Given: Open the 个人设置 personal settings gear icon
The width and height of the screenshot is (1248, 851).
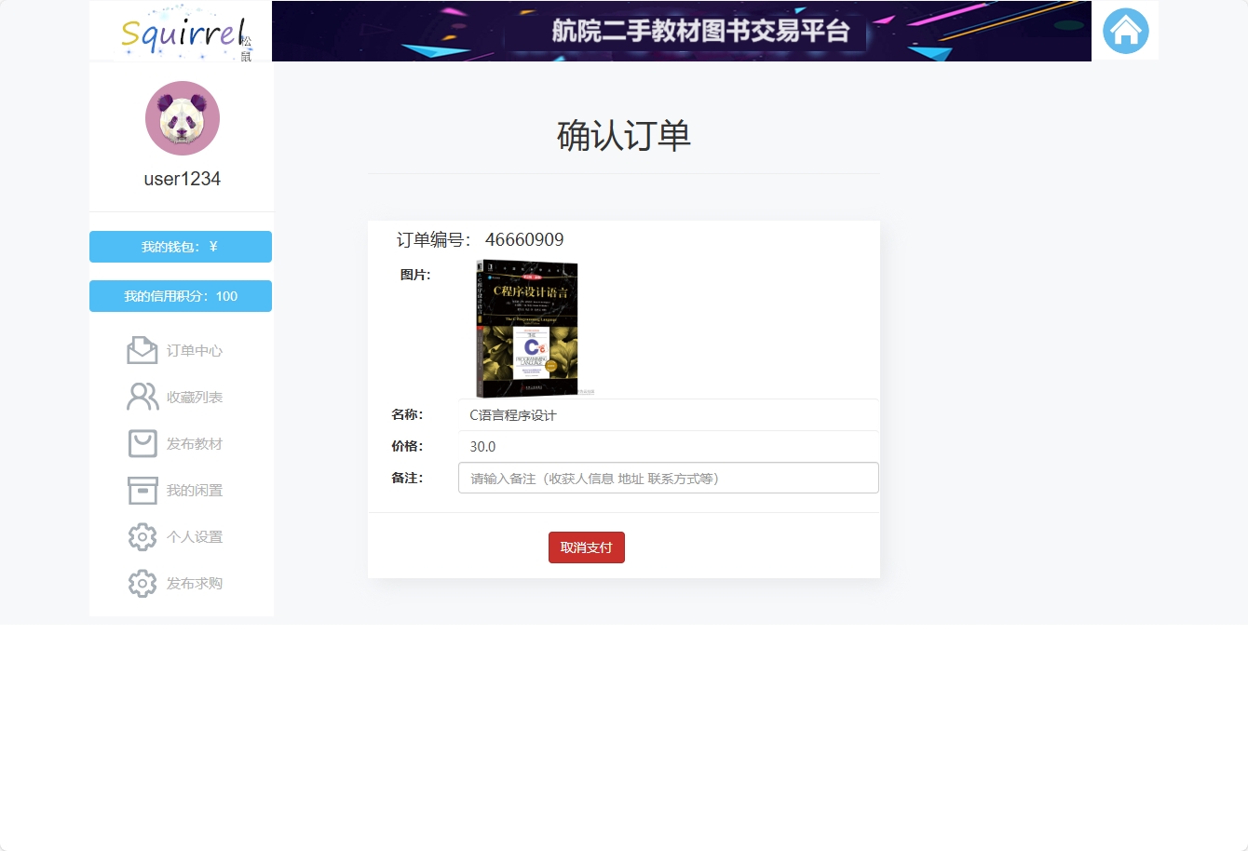Looking at the screenshot, I should coord(142,536).
